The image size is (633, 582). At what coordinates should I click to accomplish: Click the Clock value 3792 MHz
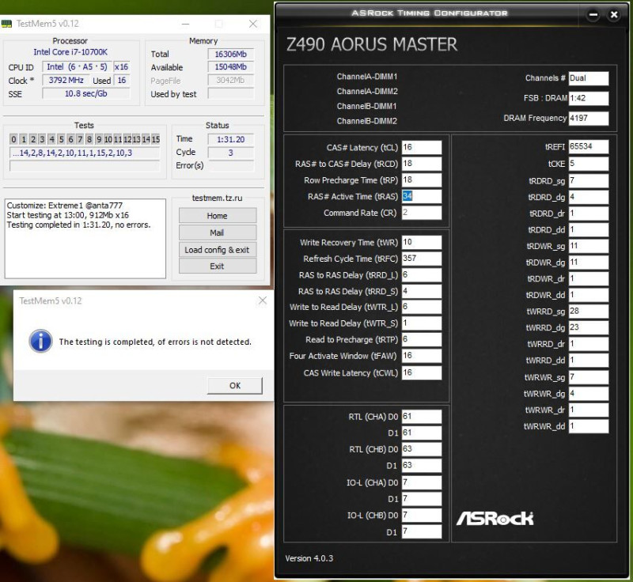[66, 80]
